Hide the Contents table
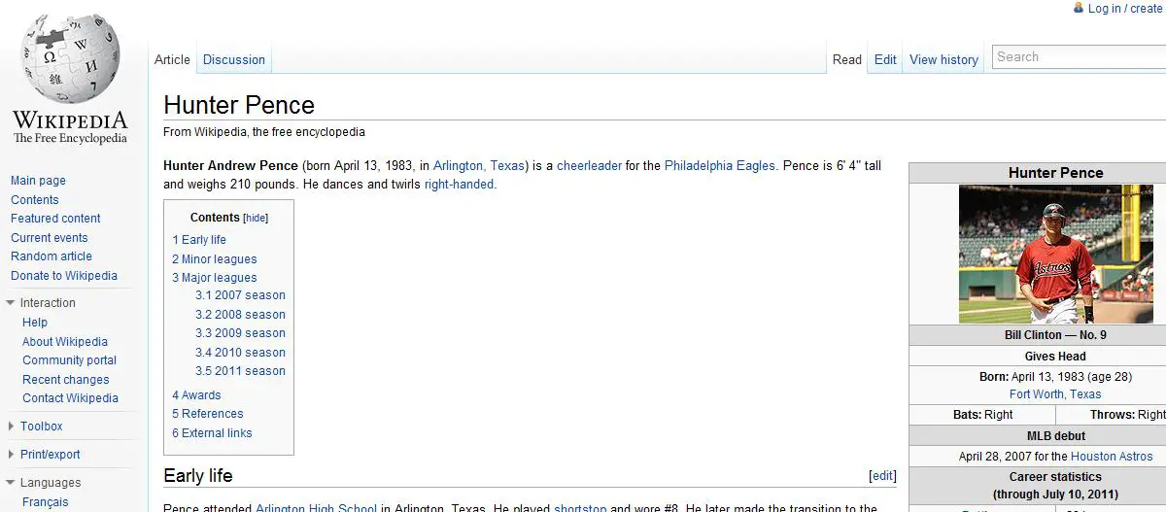 tap(256, 219)
